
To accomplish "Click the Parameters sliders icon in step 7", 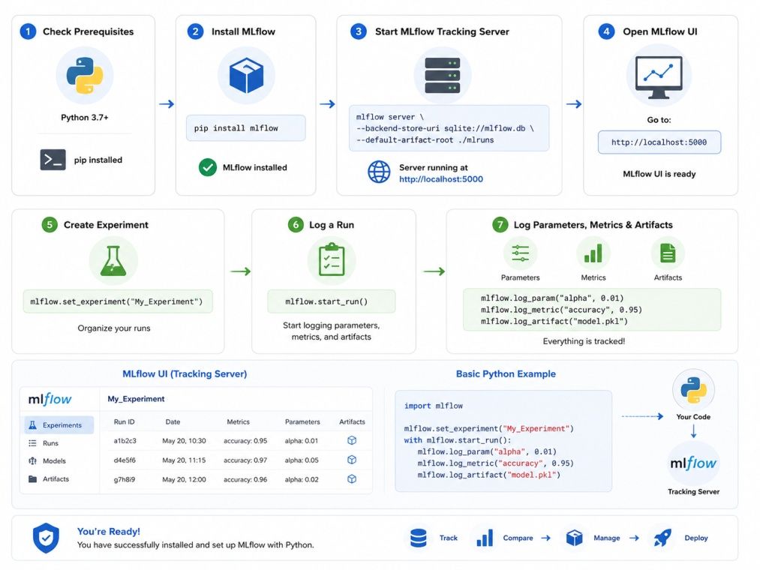I will click(520, 253).
